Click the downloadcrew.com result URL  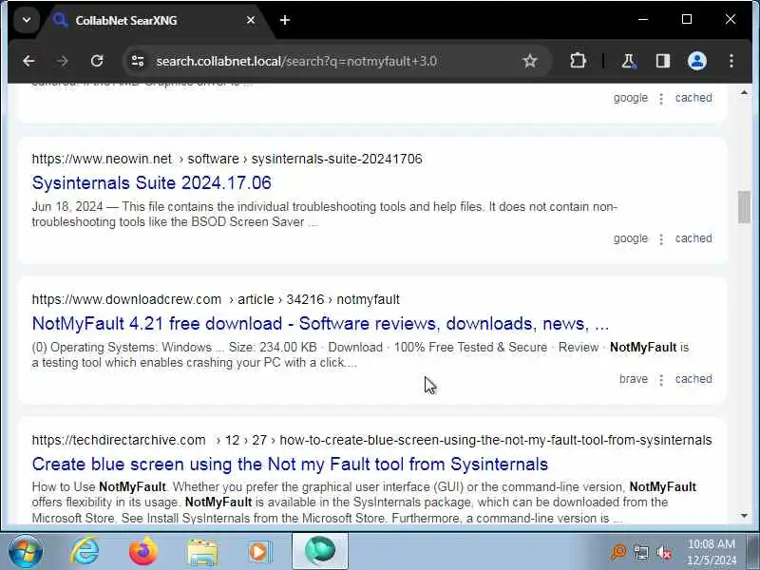point(216,299)
